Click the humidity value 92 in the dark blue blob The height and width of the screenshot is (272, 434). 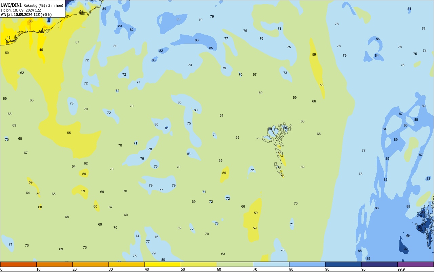pos(406,249)
